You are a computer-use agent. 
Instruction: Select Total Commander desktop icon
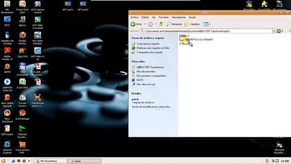(22, 70)
